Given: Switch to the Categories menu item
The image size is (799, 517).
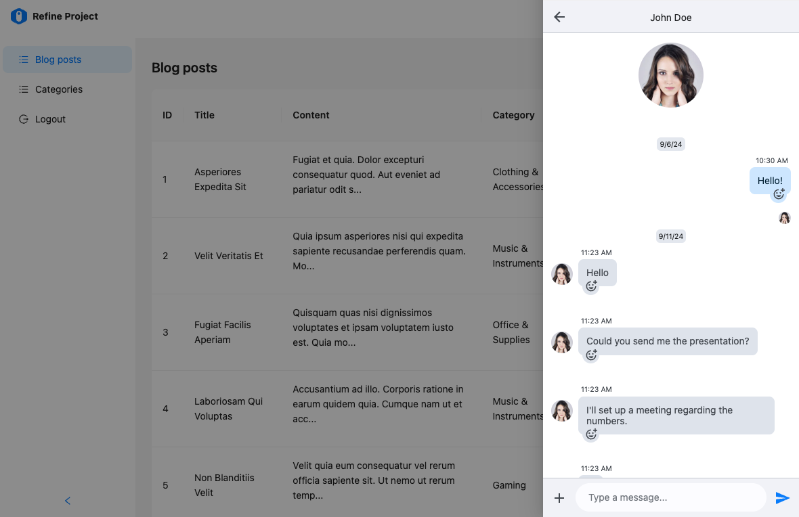Looking at the screenshot, I should click(58, 89).
